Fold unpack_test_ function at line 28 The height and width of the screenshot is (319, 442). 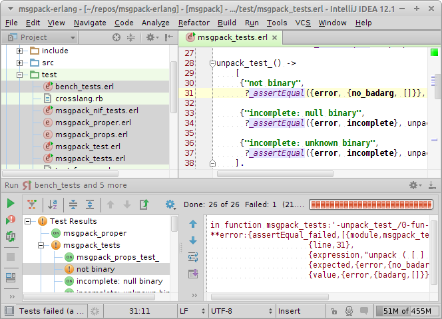212,64
